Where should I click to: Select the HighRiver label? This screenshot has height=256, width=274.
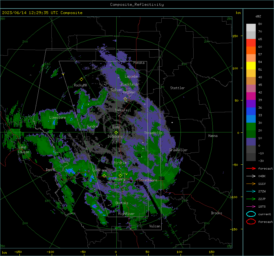tap(126, 214)
